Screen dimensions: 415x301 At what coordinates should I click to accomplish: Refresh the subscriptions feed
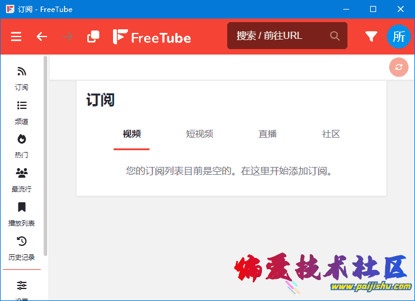tap(399, 67)
